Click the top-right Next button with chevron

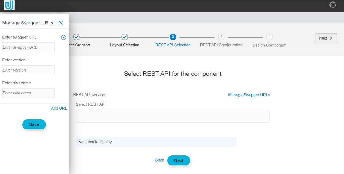click(x=326, y=38)
